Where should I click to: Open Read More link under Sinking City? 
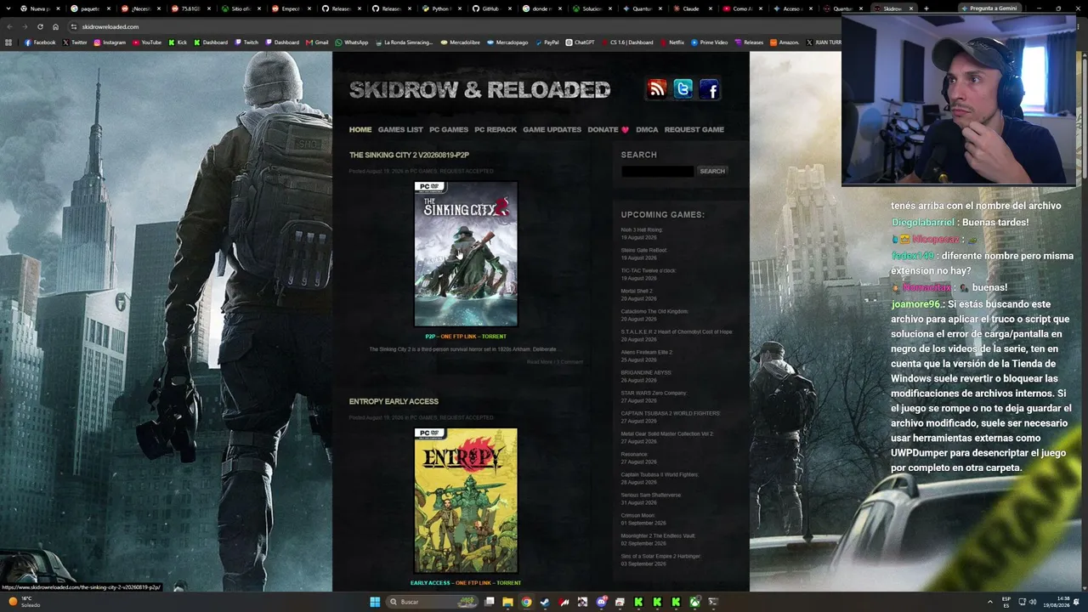[540, 362]
